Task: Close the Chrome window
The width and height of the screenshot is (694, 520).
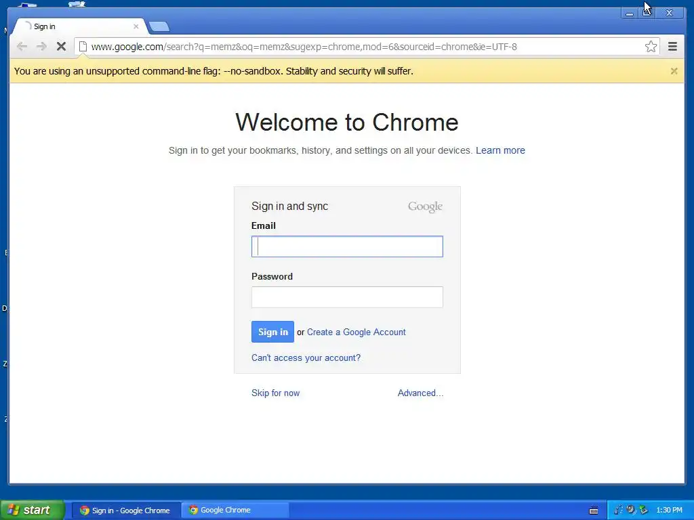Action: point(669,13)
